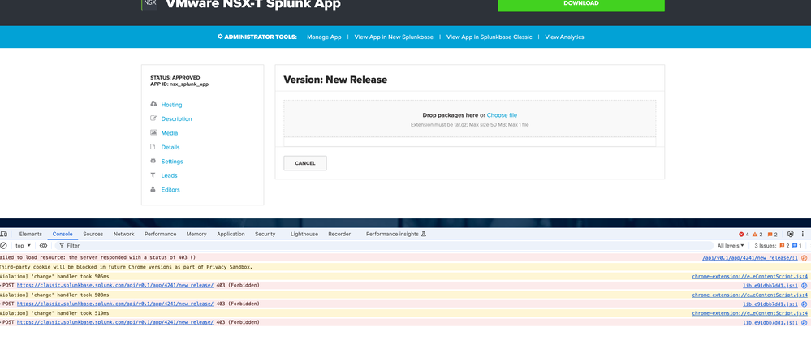
Task: Click the network icon on 503ms POST error row
Action: pyautogui.click(x=805, y=304)
